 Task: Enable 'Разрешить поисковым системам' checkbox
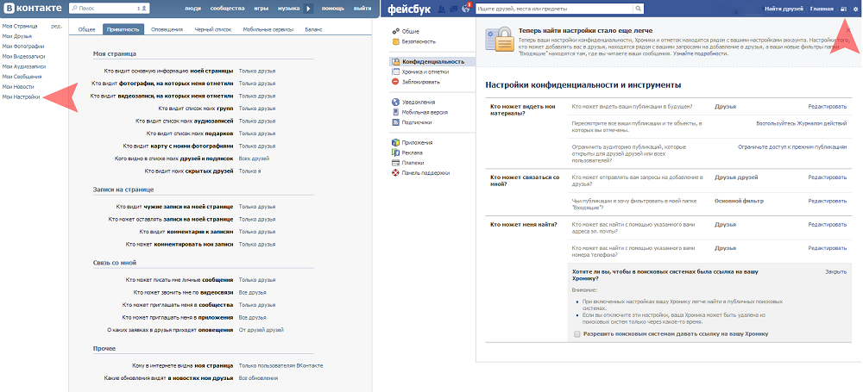click(x=577, y=333)
